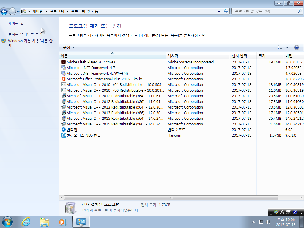Open 설치된 업데이트 보기 link
304x228 pixels.
[25, 34]
